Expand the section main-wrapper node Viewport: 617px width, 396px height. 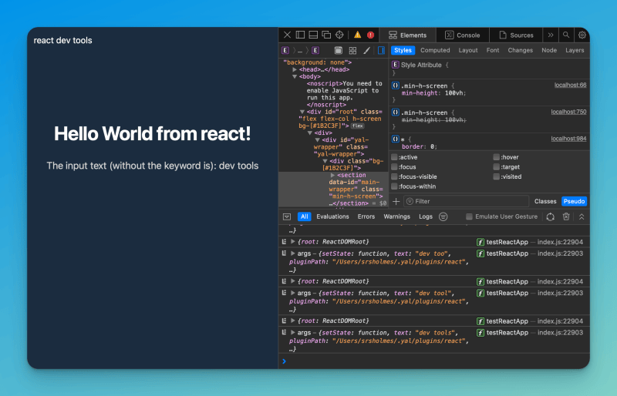(x=332, y=176)
